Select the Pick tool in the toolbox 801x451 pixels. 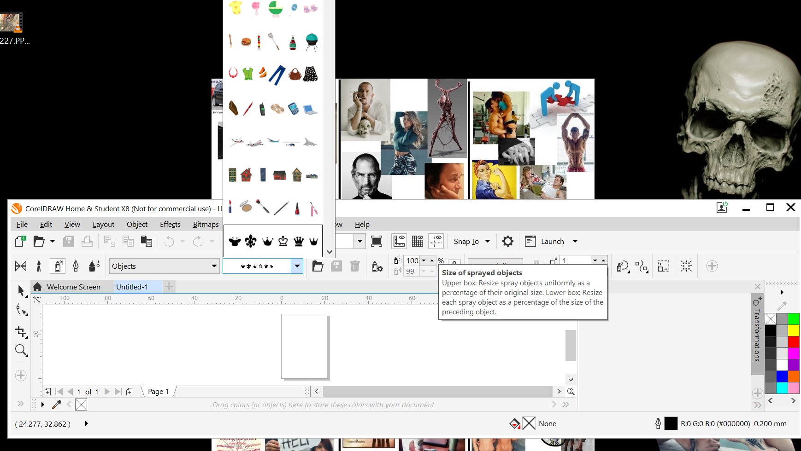[x=21, y=290]
